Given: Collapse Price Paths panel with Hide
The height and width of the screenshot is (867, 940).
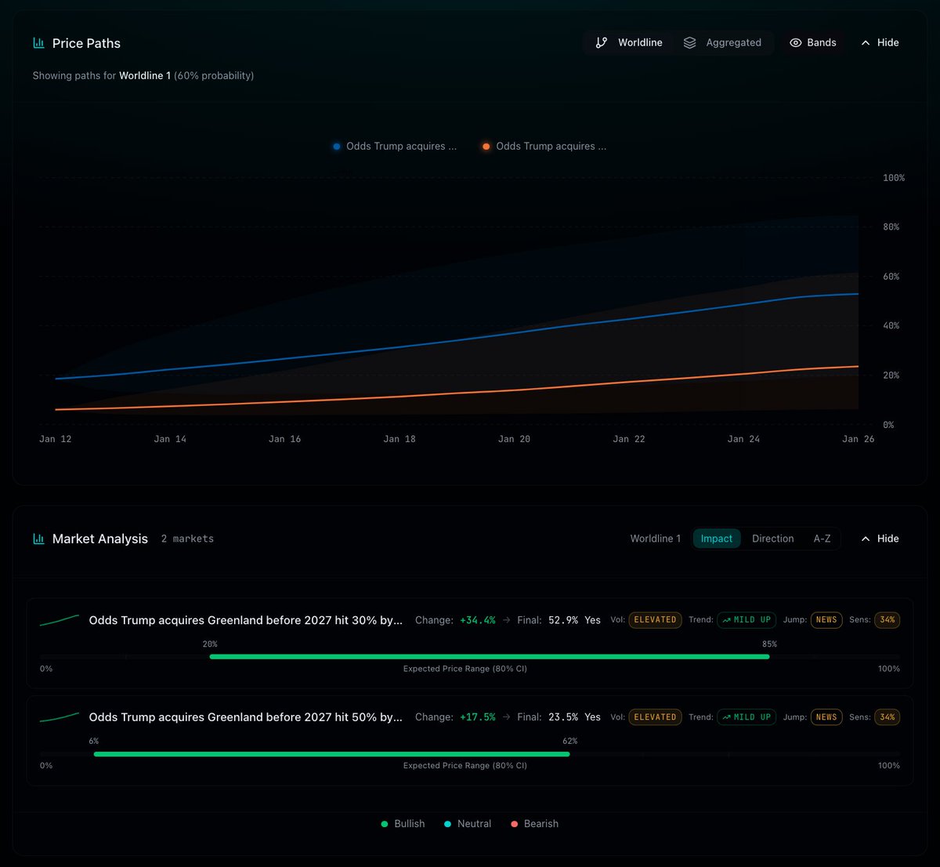Looking at the screenshot, I should click(x=880, y=42).
